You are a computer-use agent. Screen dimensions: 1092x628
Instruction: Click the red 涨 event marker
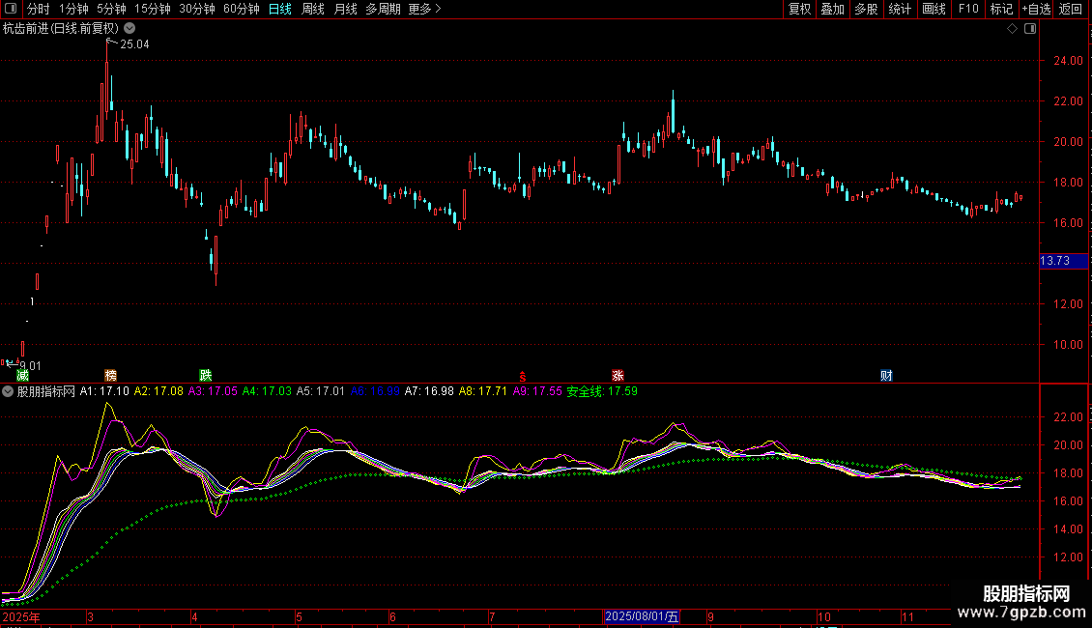coord(618,375)
